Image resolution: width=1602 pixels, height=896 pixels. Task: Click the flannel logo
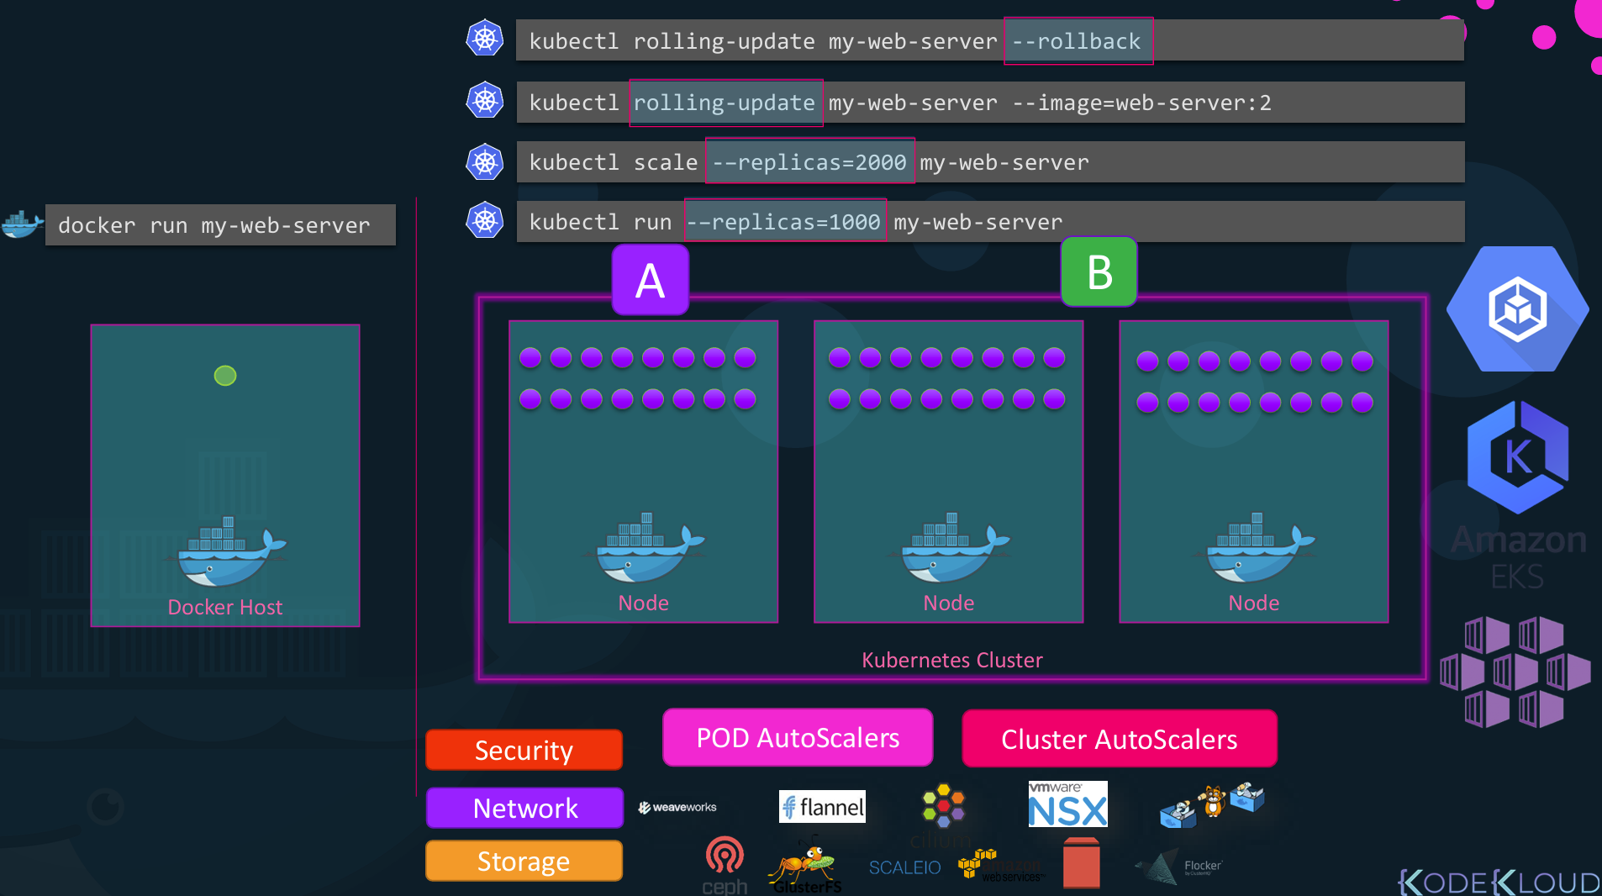[822, 807]
